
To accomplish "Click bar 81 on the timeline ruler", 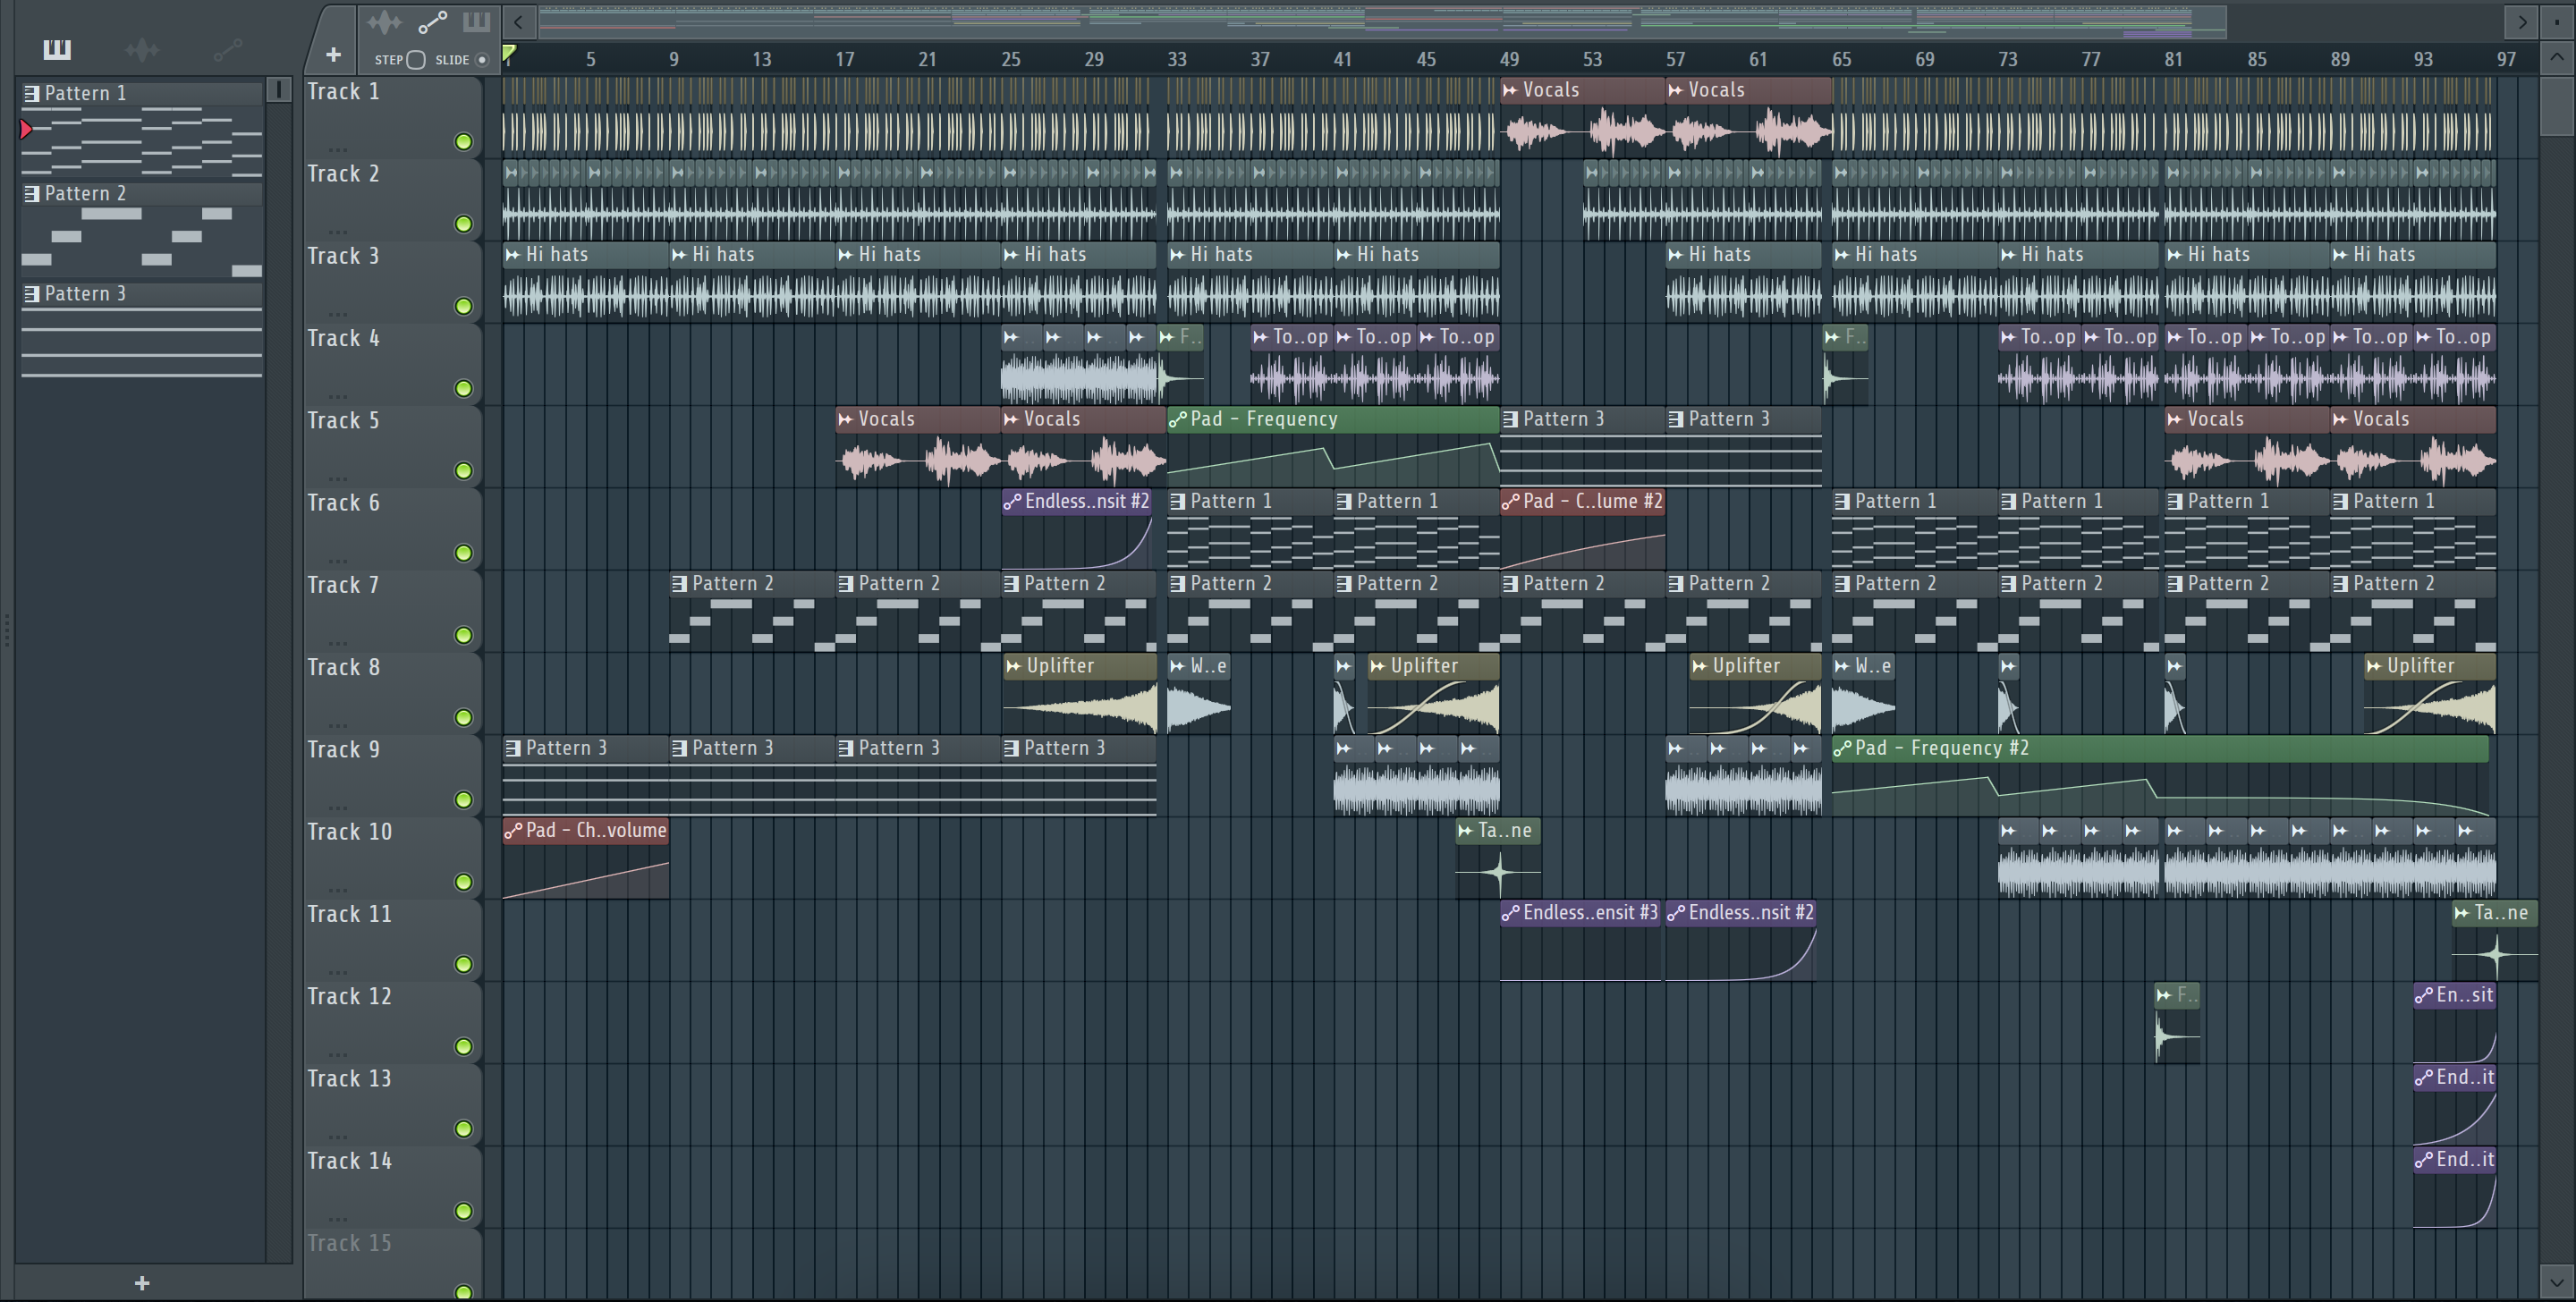I will tap(2173, 60).
